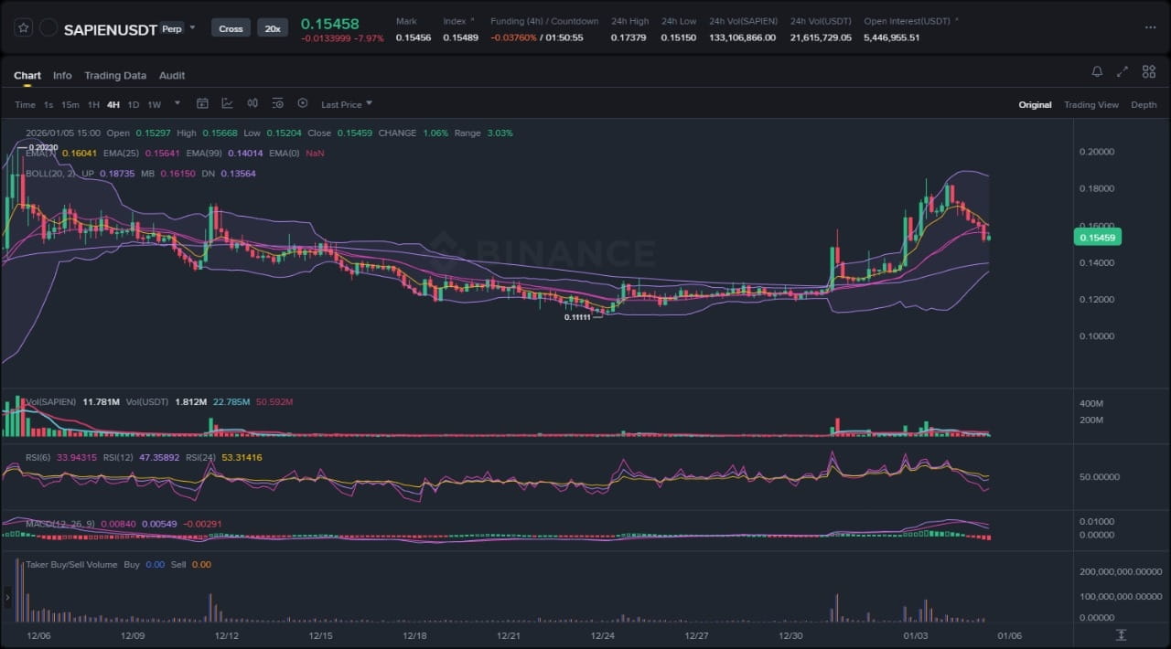This screenshot has width=1171, height=649.
Task: Click the 24h Vol(SAPIEN) value 133,106,866.00
Action: [x=742, y=37]
